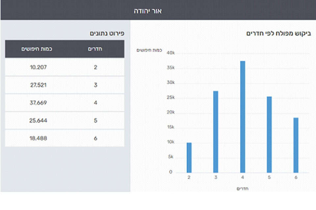The width and height of the screenshot is (316, 210).
Task: Select the table cell showing 27,521
Action: pos(39,85)
